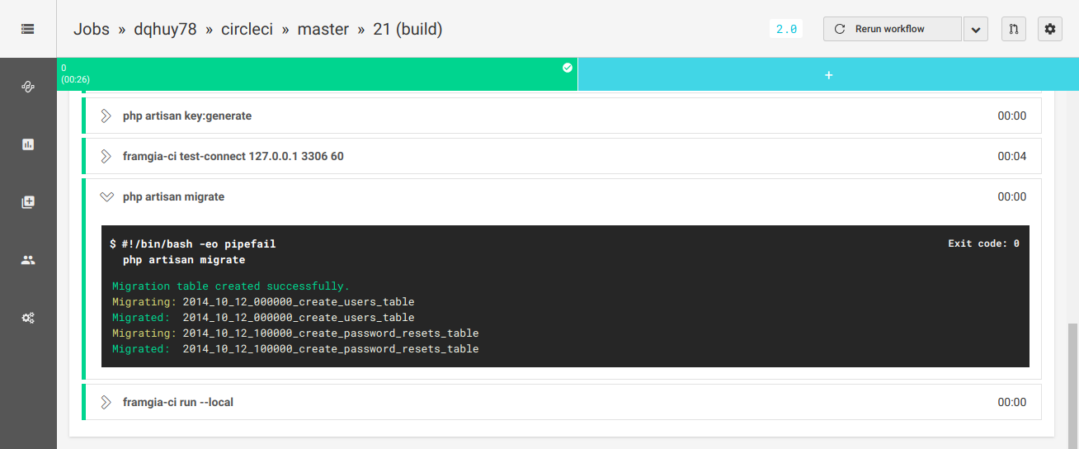Viewport: 1079px width, 449px height.
Task: Open the Team sidebar icon
Action: [x=28, y=260]
